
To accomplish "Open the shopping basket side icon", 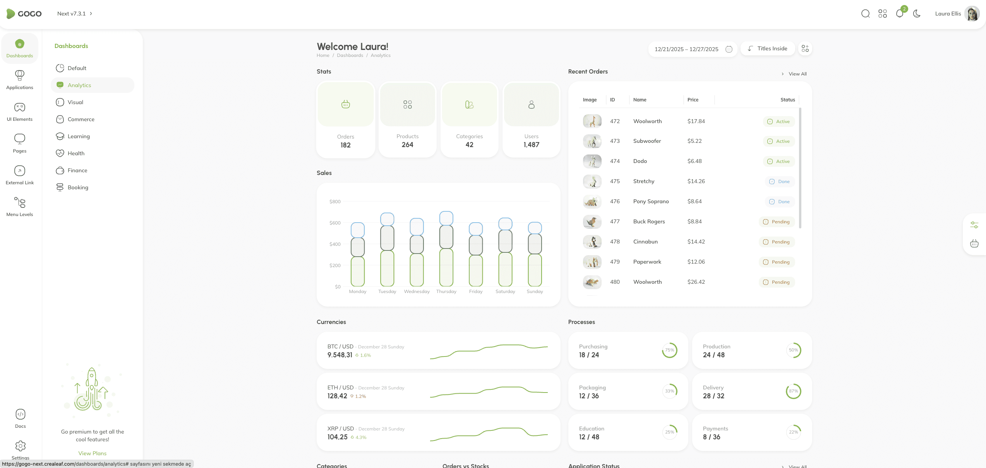I will click(974, 243).
